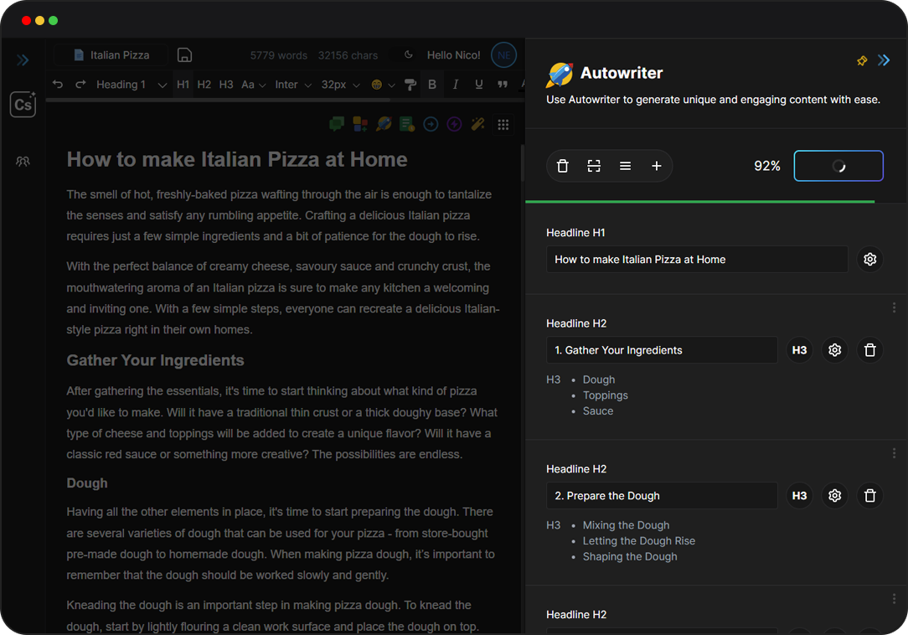Pin the Autowriter panel
Image resolution: width=908 pixels, height=635 pixels.
(x=862, y=60)
